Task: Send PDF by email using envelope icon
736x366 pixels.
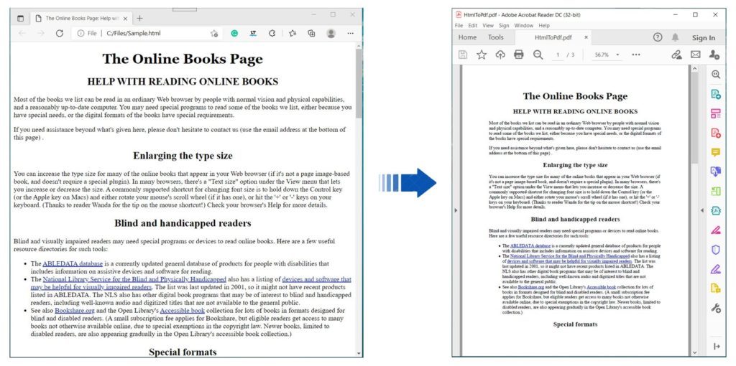Action: [695, 55]
